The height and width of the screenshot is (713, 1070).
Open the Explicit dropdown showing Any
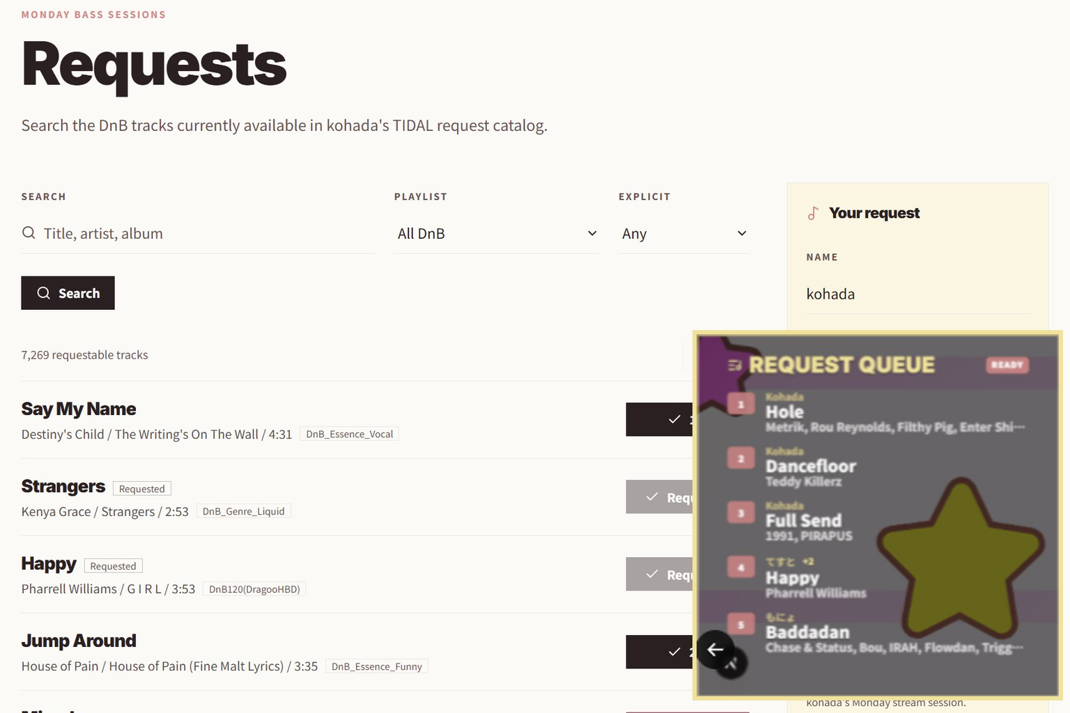pos(684,234)
